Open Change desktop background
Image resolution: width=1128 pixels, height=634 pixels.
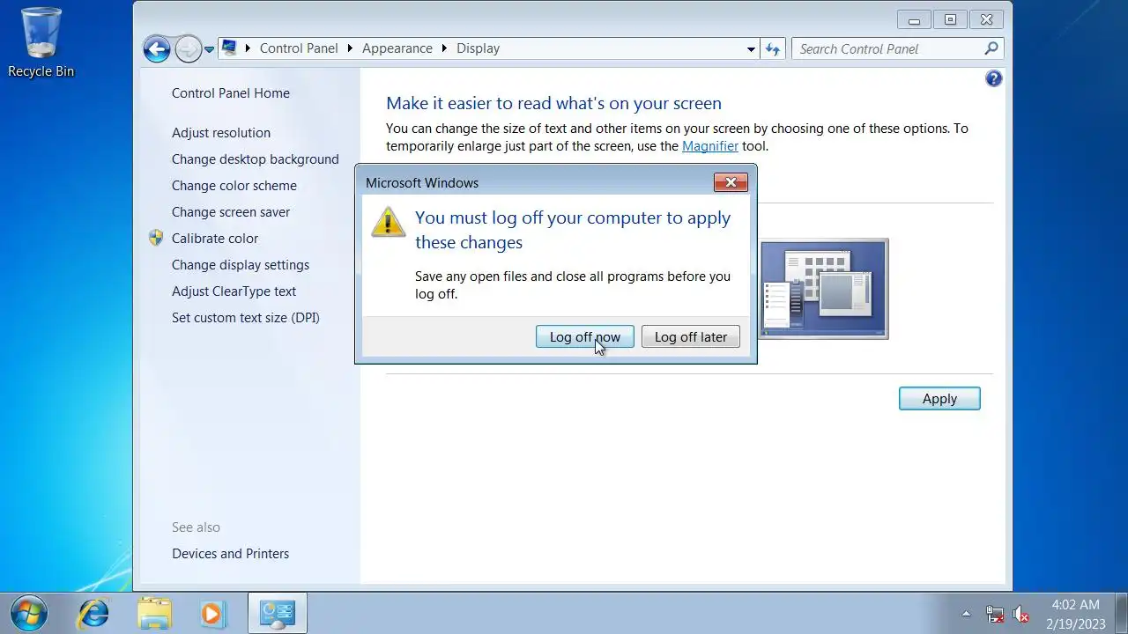256,159
